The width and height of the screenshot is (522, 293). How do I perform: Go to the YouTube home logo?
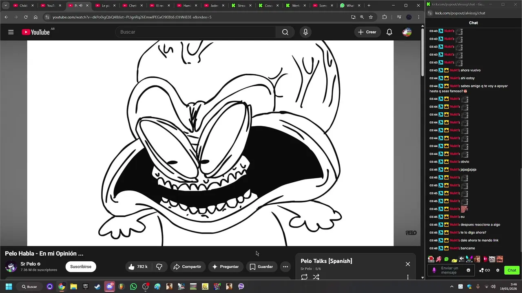36,32
